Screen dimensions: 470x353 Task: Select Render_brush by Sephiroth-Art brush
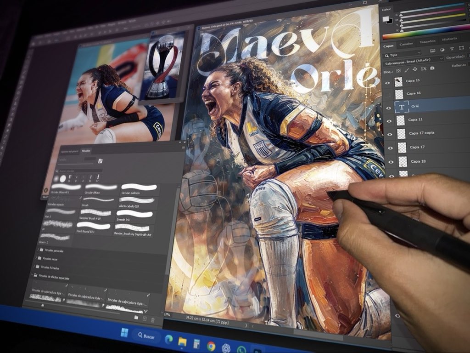[133, 230]
